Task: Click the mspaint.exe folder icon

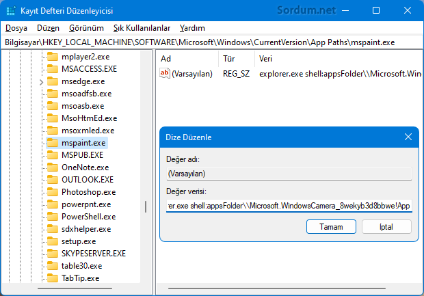Action: click(x=53, y=143)
